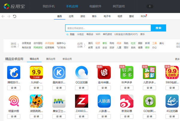
Task: Open the 明星衣橱 app icon
Action: (x=14, y=101)
